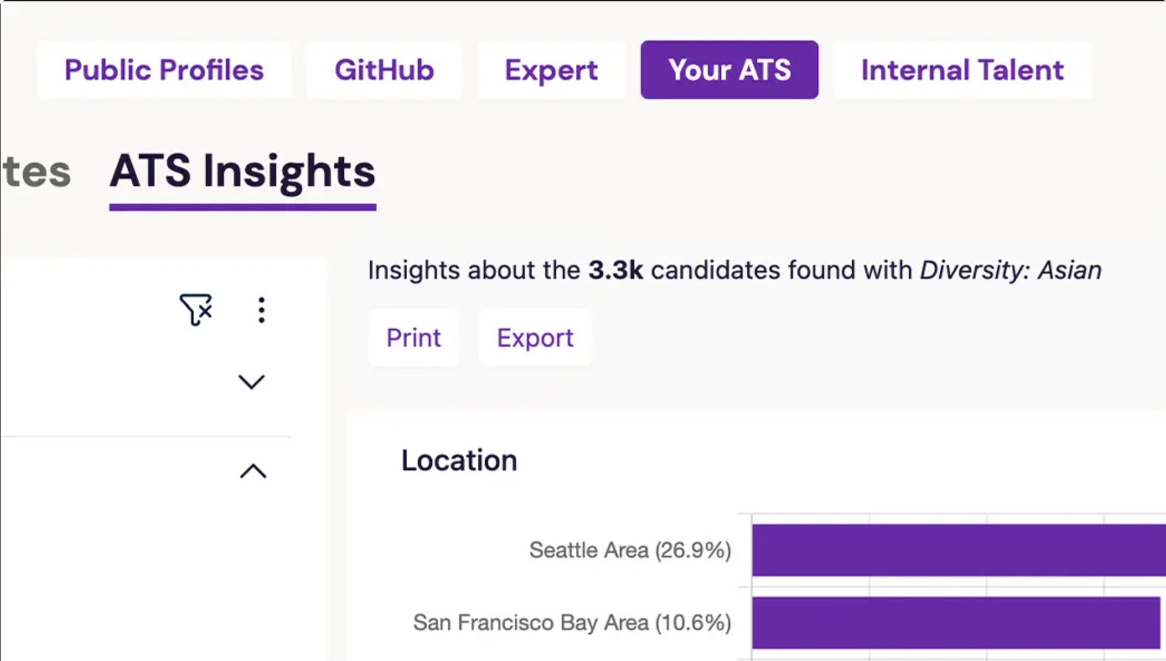Switch to Internal Talent tab
The image size is (1166, 661).
[x=962, y=70]
